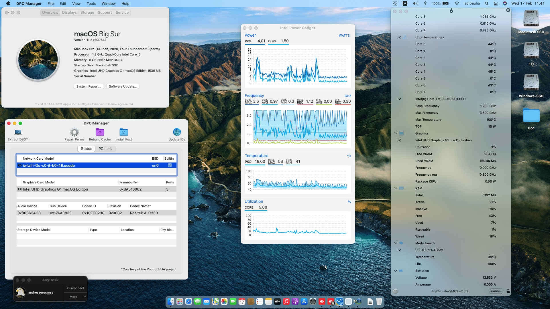Screen dimensions: 550x309
Task: Switch to PCI List tab in DPCIManager
Action: [105, 148]
